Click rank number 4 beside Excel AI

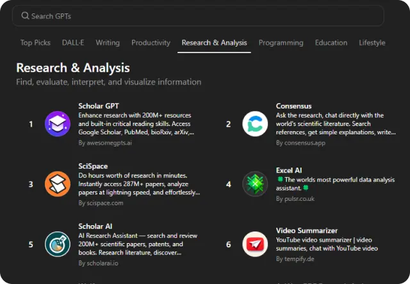click(229, 184)
